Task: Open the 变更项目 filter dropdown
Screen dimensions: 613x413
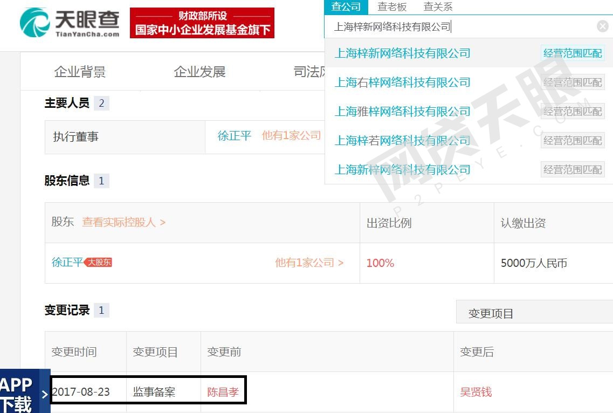Action: tap(534, 312)
